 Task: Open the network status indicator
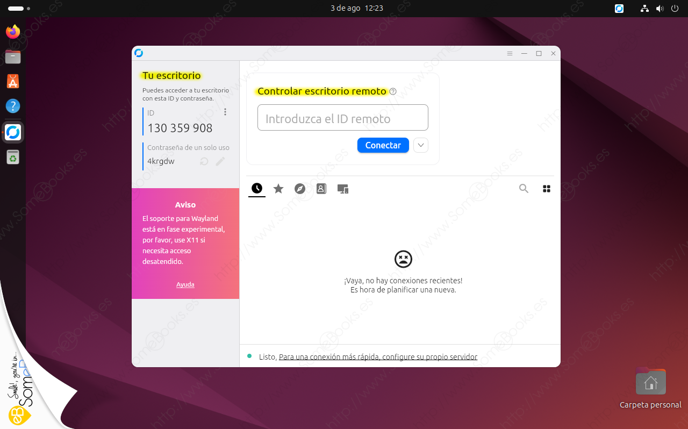point(646,9)
